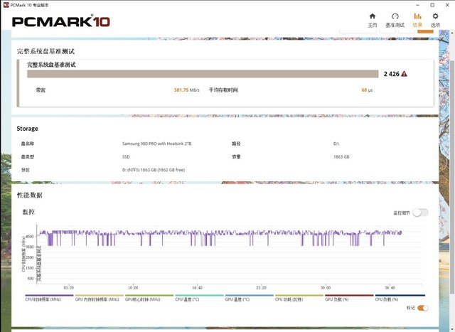Click the scrollbar up arrow
Viewport: 455px width, 332px height.
(x=452, y=33)
